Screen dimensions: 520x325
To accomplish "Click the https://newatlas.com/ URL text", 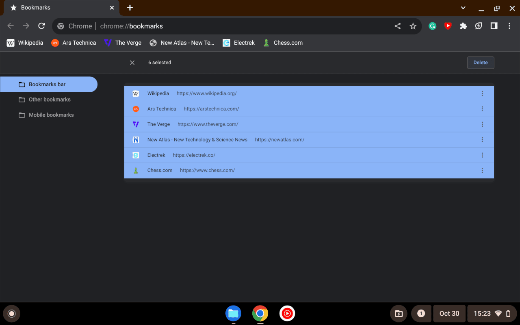I will [x=279, y=140].
